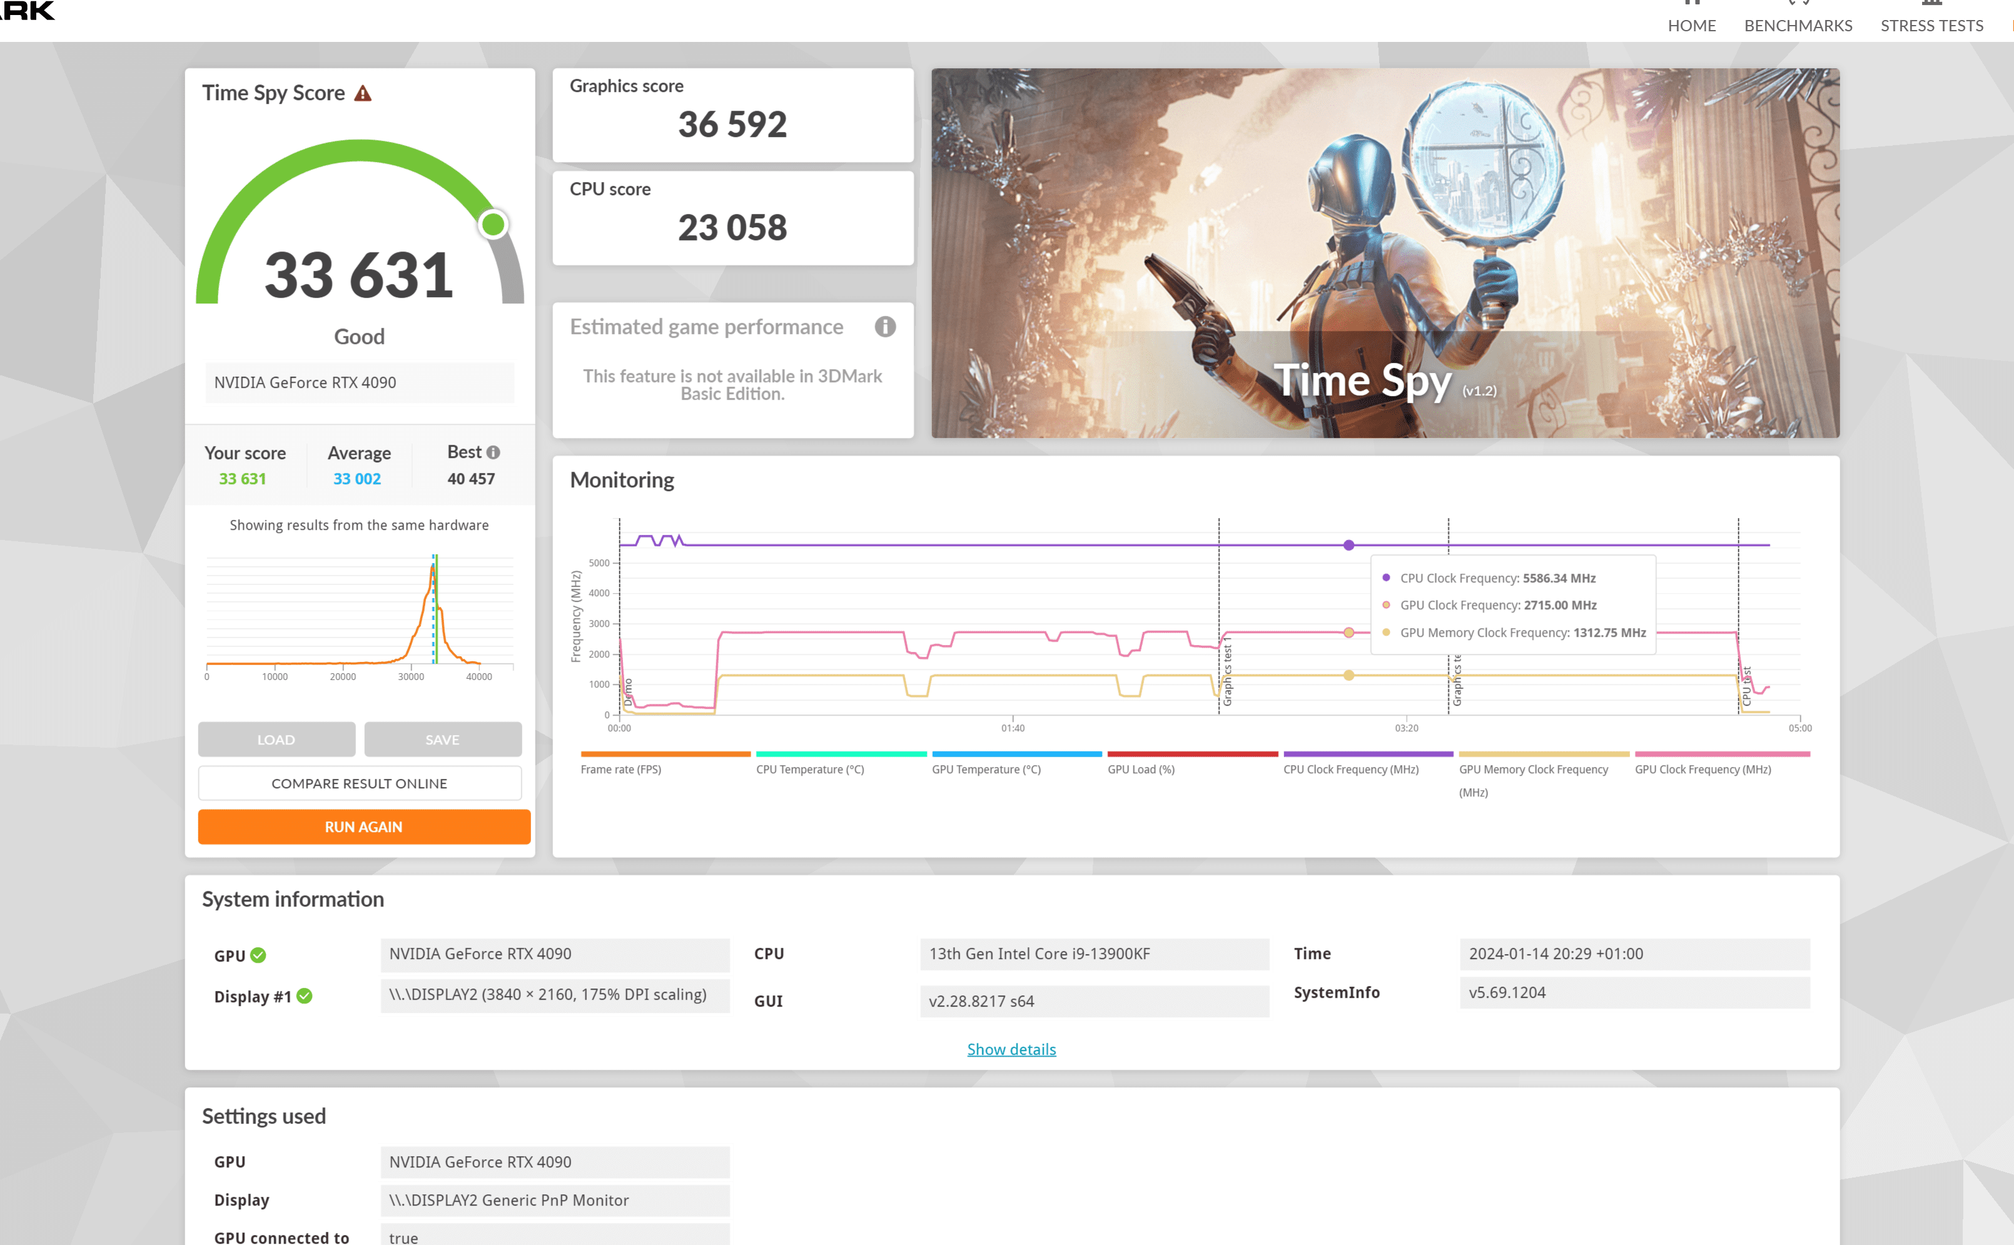
Task: Click the Time Spy Score warning triangle icon
Action: click(x=363, y=93)
